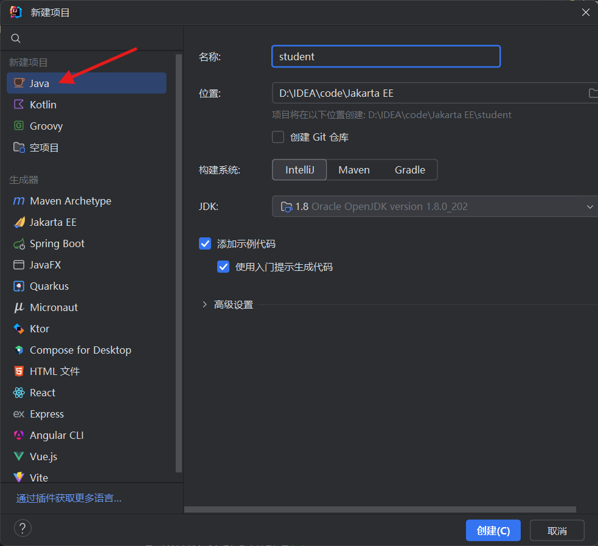This screenshot has height=546, width=598.
Task: Click the 取消 button
Action: tap(557, 530)
